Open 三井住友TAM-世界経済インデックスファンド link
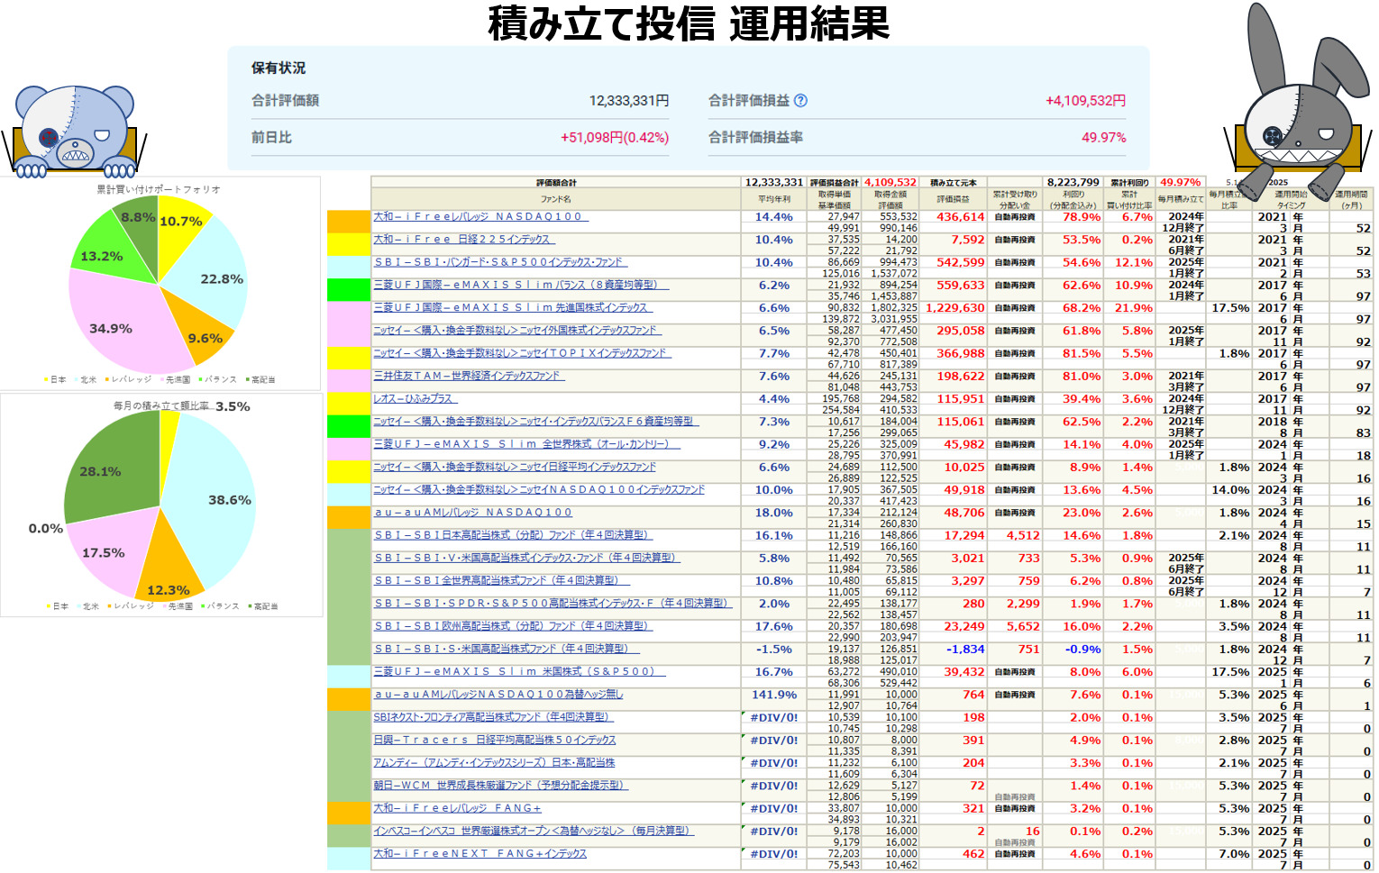 click(468, 376)
